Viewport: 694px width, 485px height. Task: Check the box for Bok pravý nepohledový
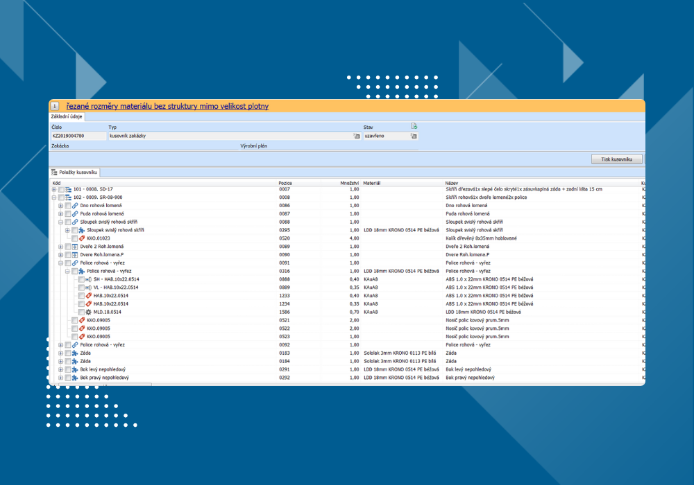click(x=68, y=378)
